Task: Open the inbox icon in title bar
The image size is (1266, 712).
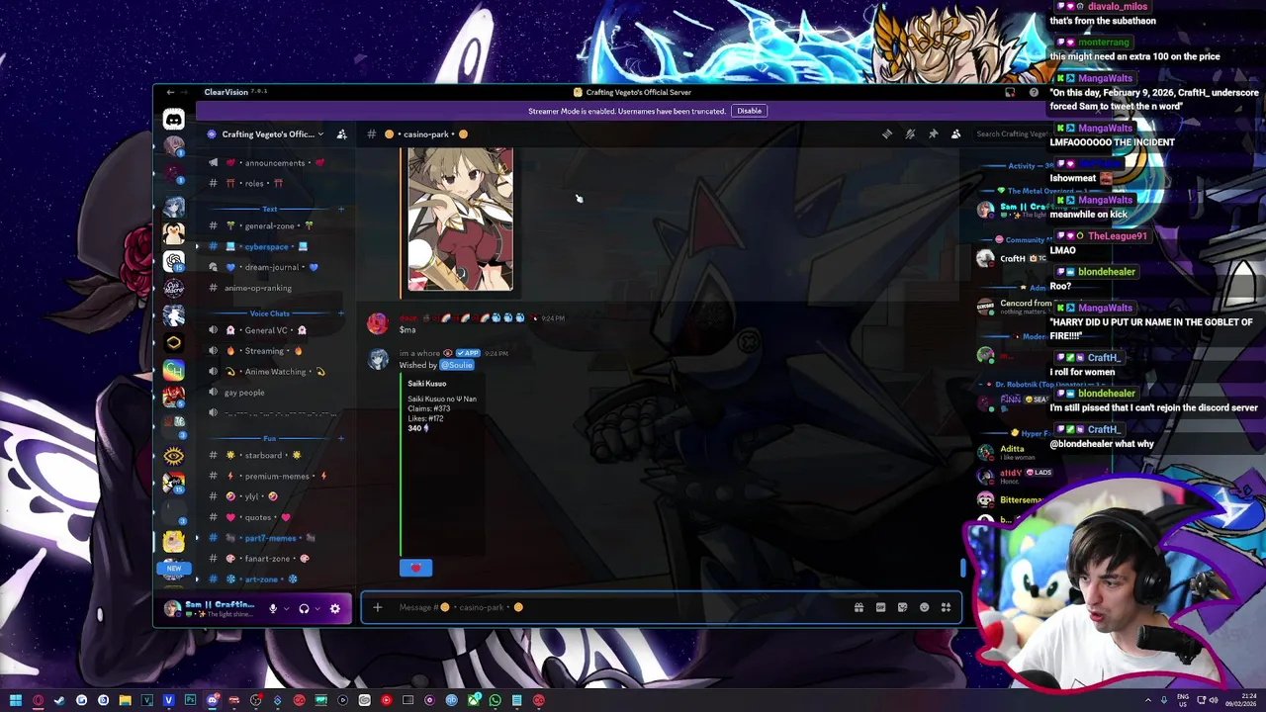Action: pos(1010,92)
